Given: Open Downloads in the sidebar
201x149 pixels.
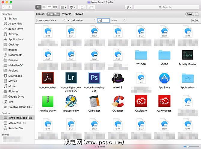Looking at the screenshot, I should (13, 76).
